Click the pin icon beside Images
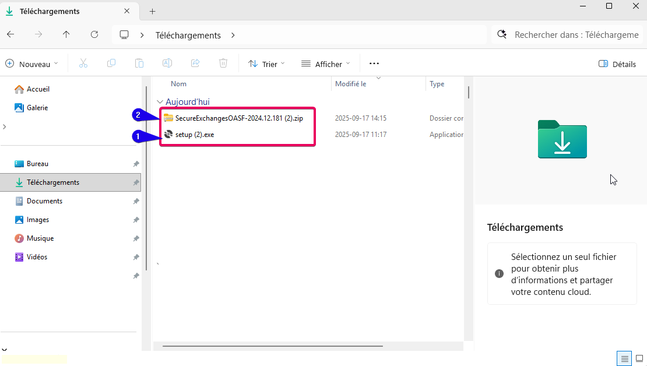Viewport: 647px width, 366px height. click(x=136, y=220)
